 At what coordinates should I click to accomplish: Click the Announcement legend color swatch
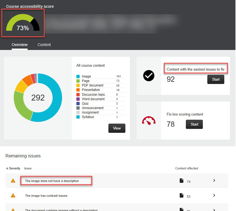point(78,108)
